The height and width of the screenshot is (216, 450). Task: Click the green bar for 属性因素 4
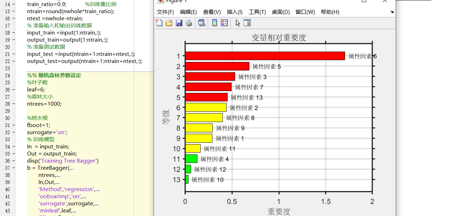pos(191,159)
